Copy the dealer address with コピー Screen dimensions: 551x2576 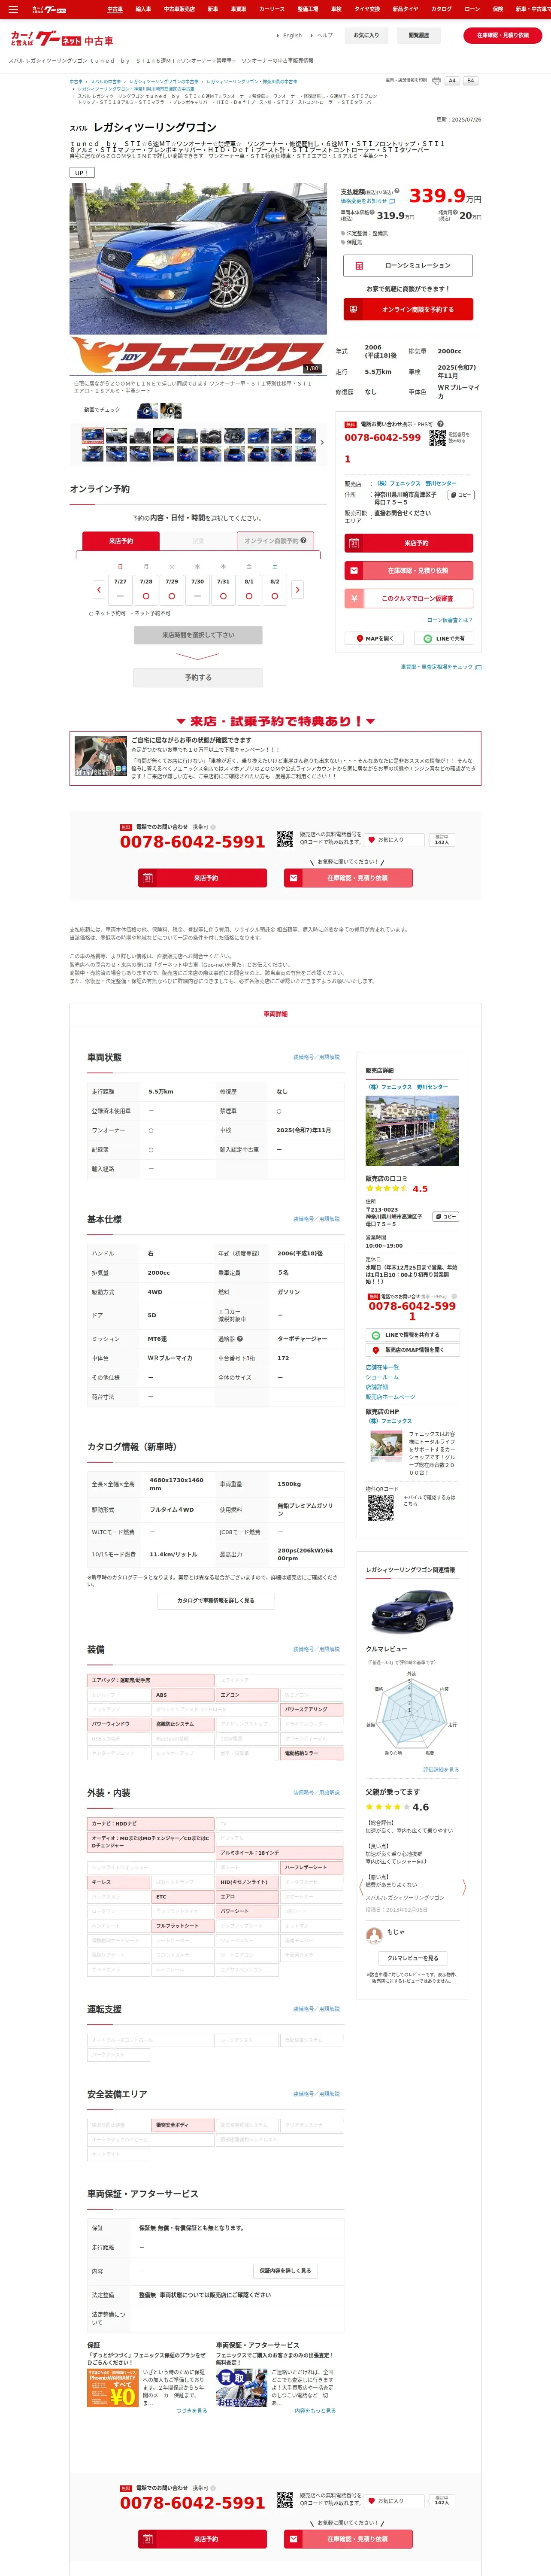(x=460, y=495)
